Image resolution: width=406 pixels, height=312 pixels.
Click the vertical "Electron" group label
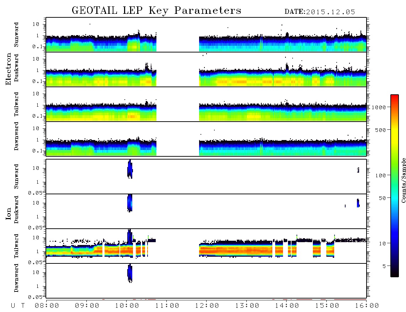pyautogui.click(x=8, y=69)
